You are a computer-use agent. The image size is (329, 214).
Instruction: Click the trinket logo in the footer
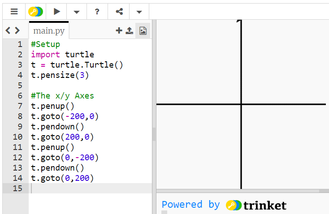256,205
